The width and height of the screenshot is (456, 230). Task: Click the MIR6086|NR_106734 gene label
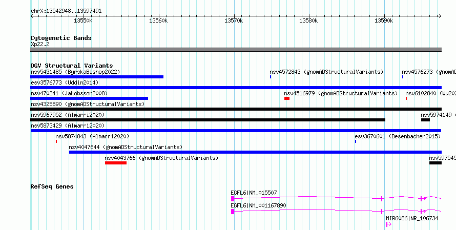(412, 218)
